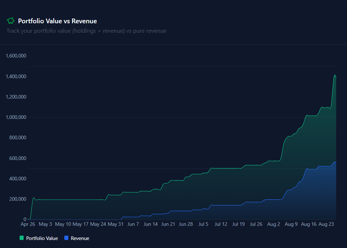This screenshot has width=347, height=248.
Task: Click the Jul 5 date marker
Action: [203, 224]
